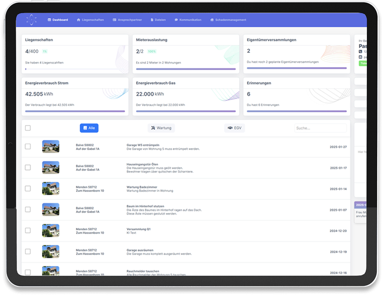Show only EGV entries

pyautogui.click(x=234, y=128)
